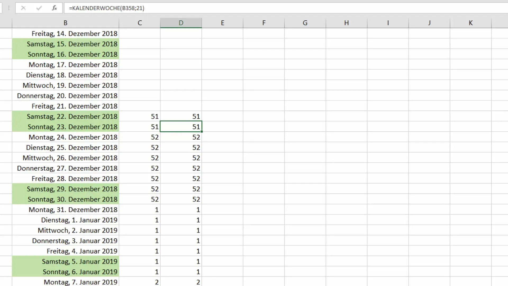The height and width of the screenshot is (286, 508).
Task: Click cell 'Mittwoch, 19. Dezember 2018'
Action: pyautogui.click(x=65, y=85)
